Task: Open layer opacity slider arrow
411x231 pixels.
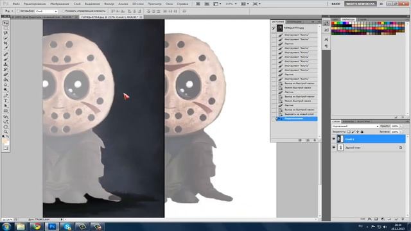Action: (x=401, y=126)
